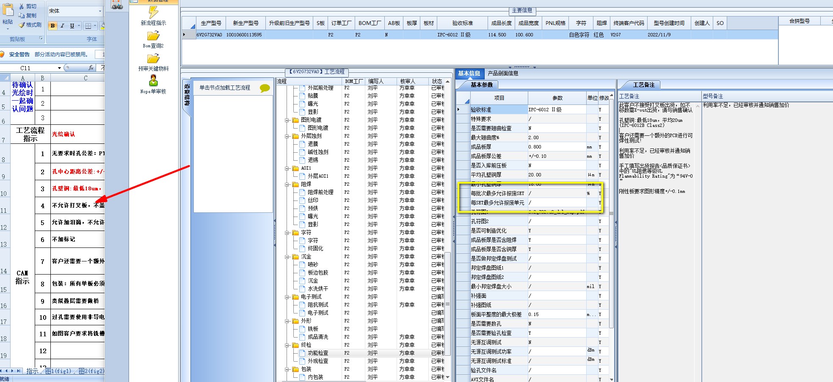Click the 型号创建时间 column header
The image size is (833, 382).
coord(669,23)
